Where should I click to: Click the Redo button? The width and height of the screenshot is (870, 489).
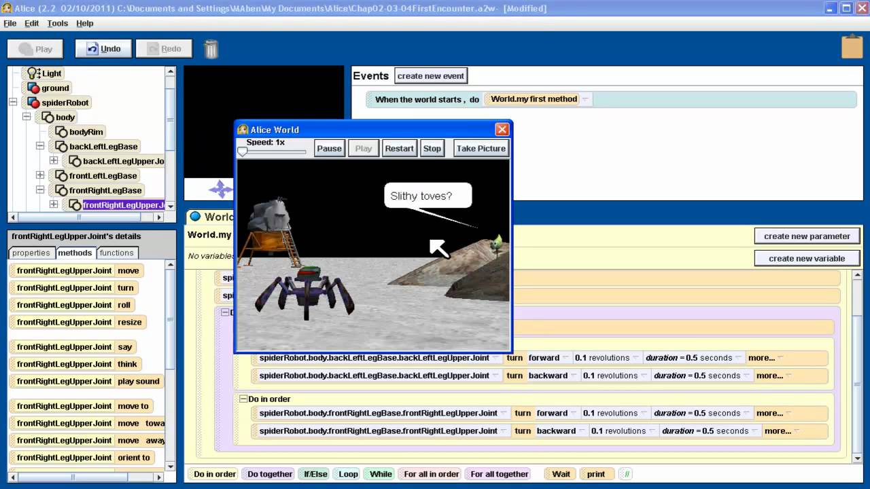(x=164, y=49)
